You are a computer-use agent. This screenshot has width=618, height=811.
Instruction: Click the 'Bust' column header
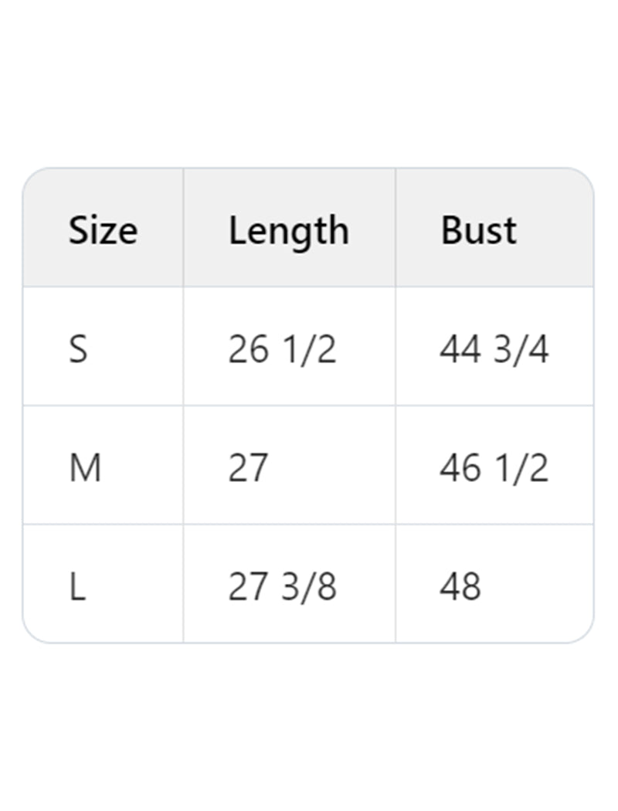478,230
